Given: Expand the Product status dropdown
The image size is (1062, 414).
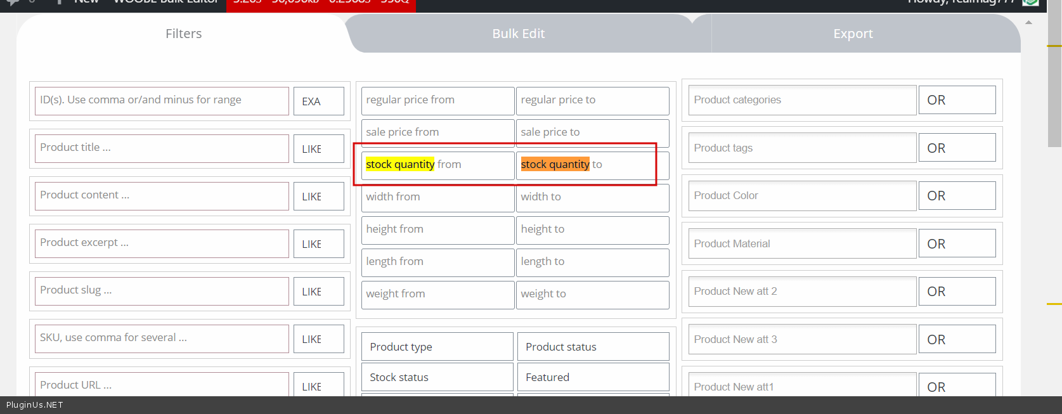Looking at the screenshot, I should pos(593,347).
